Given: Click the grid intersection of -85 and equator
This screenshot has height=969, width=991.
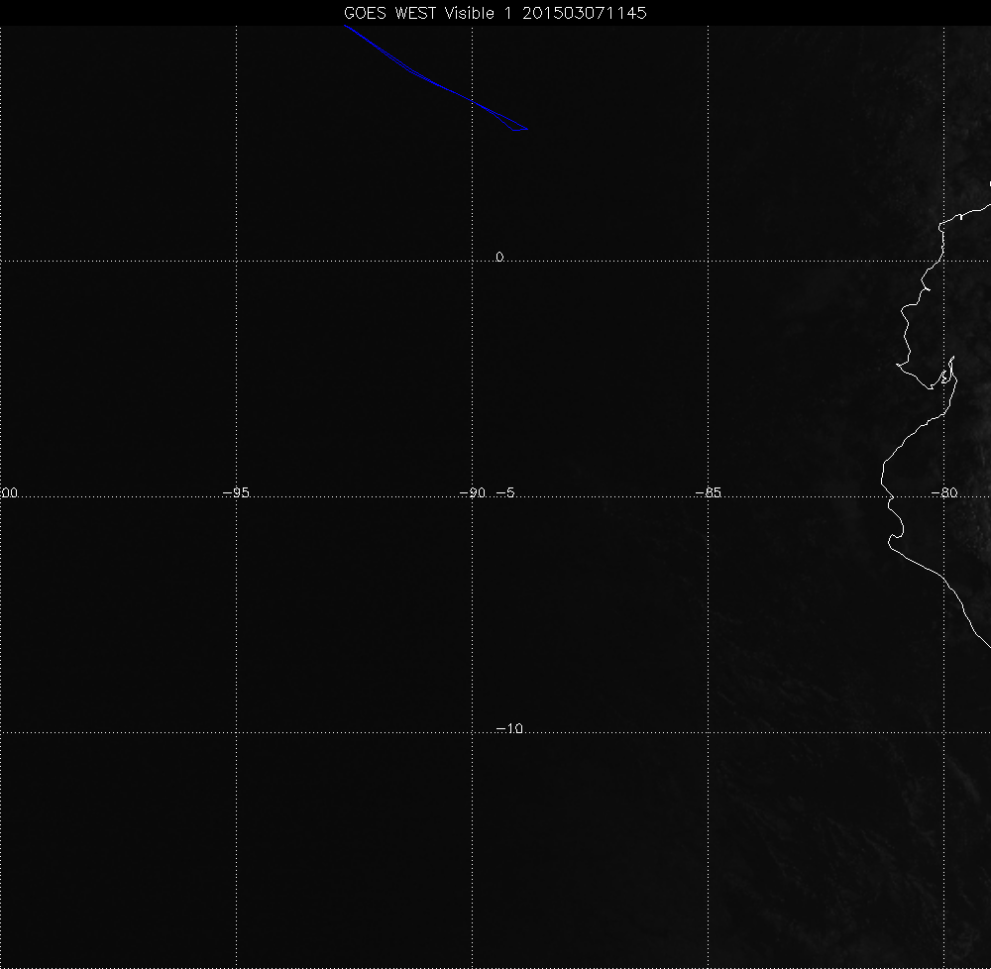Looking at the screenshot, I should [709, 261].
